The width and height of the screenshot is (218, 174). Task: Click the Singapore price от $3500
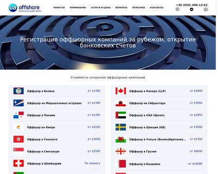coord(94,151)
